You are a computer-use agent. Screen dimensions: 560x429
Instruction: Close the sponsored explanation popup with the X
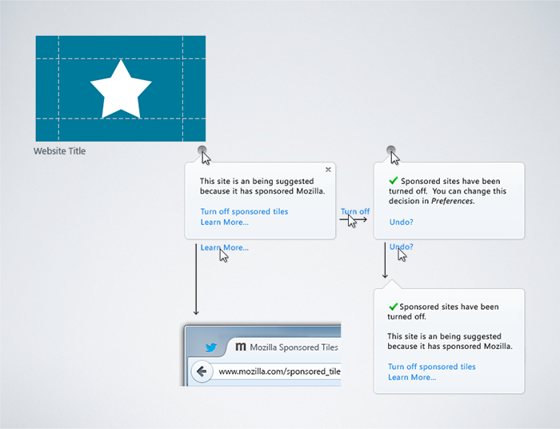328,170
